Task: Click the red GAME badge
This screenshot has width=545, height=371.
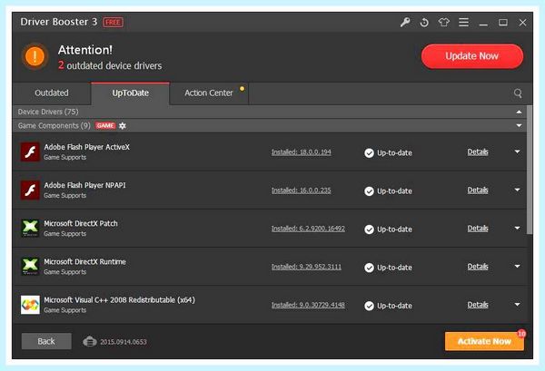Action: pos(105,126)
